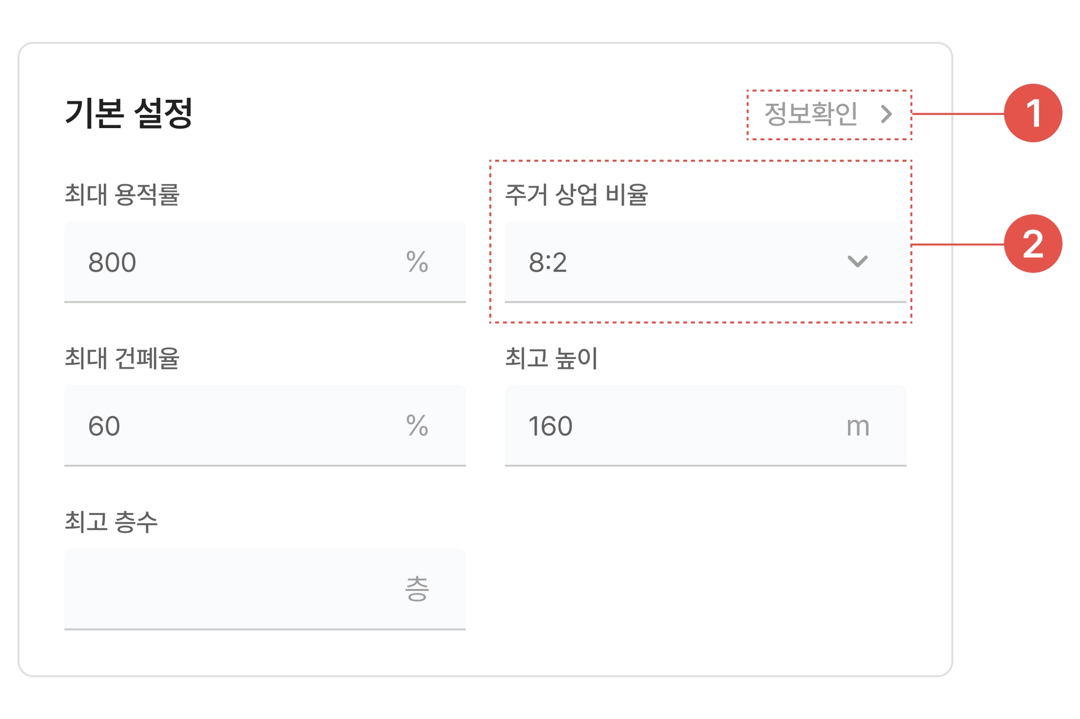The image size is (1080, 719).
Task: Click the 최대 건폐율 label
Action: (122, 358)
